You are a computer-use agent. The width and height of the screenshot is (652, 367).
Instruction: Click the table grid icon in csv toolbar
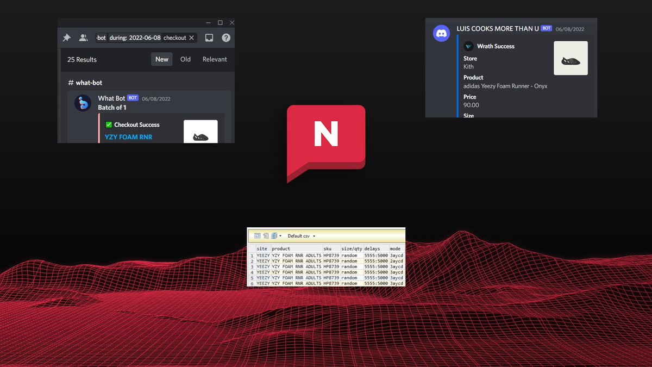[x=274, y=236]
